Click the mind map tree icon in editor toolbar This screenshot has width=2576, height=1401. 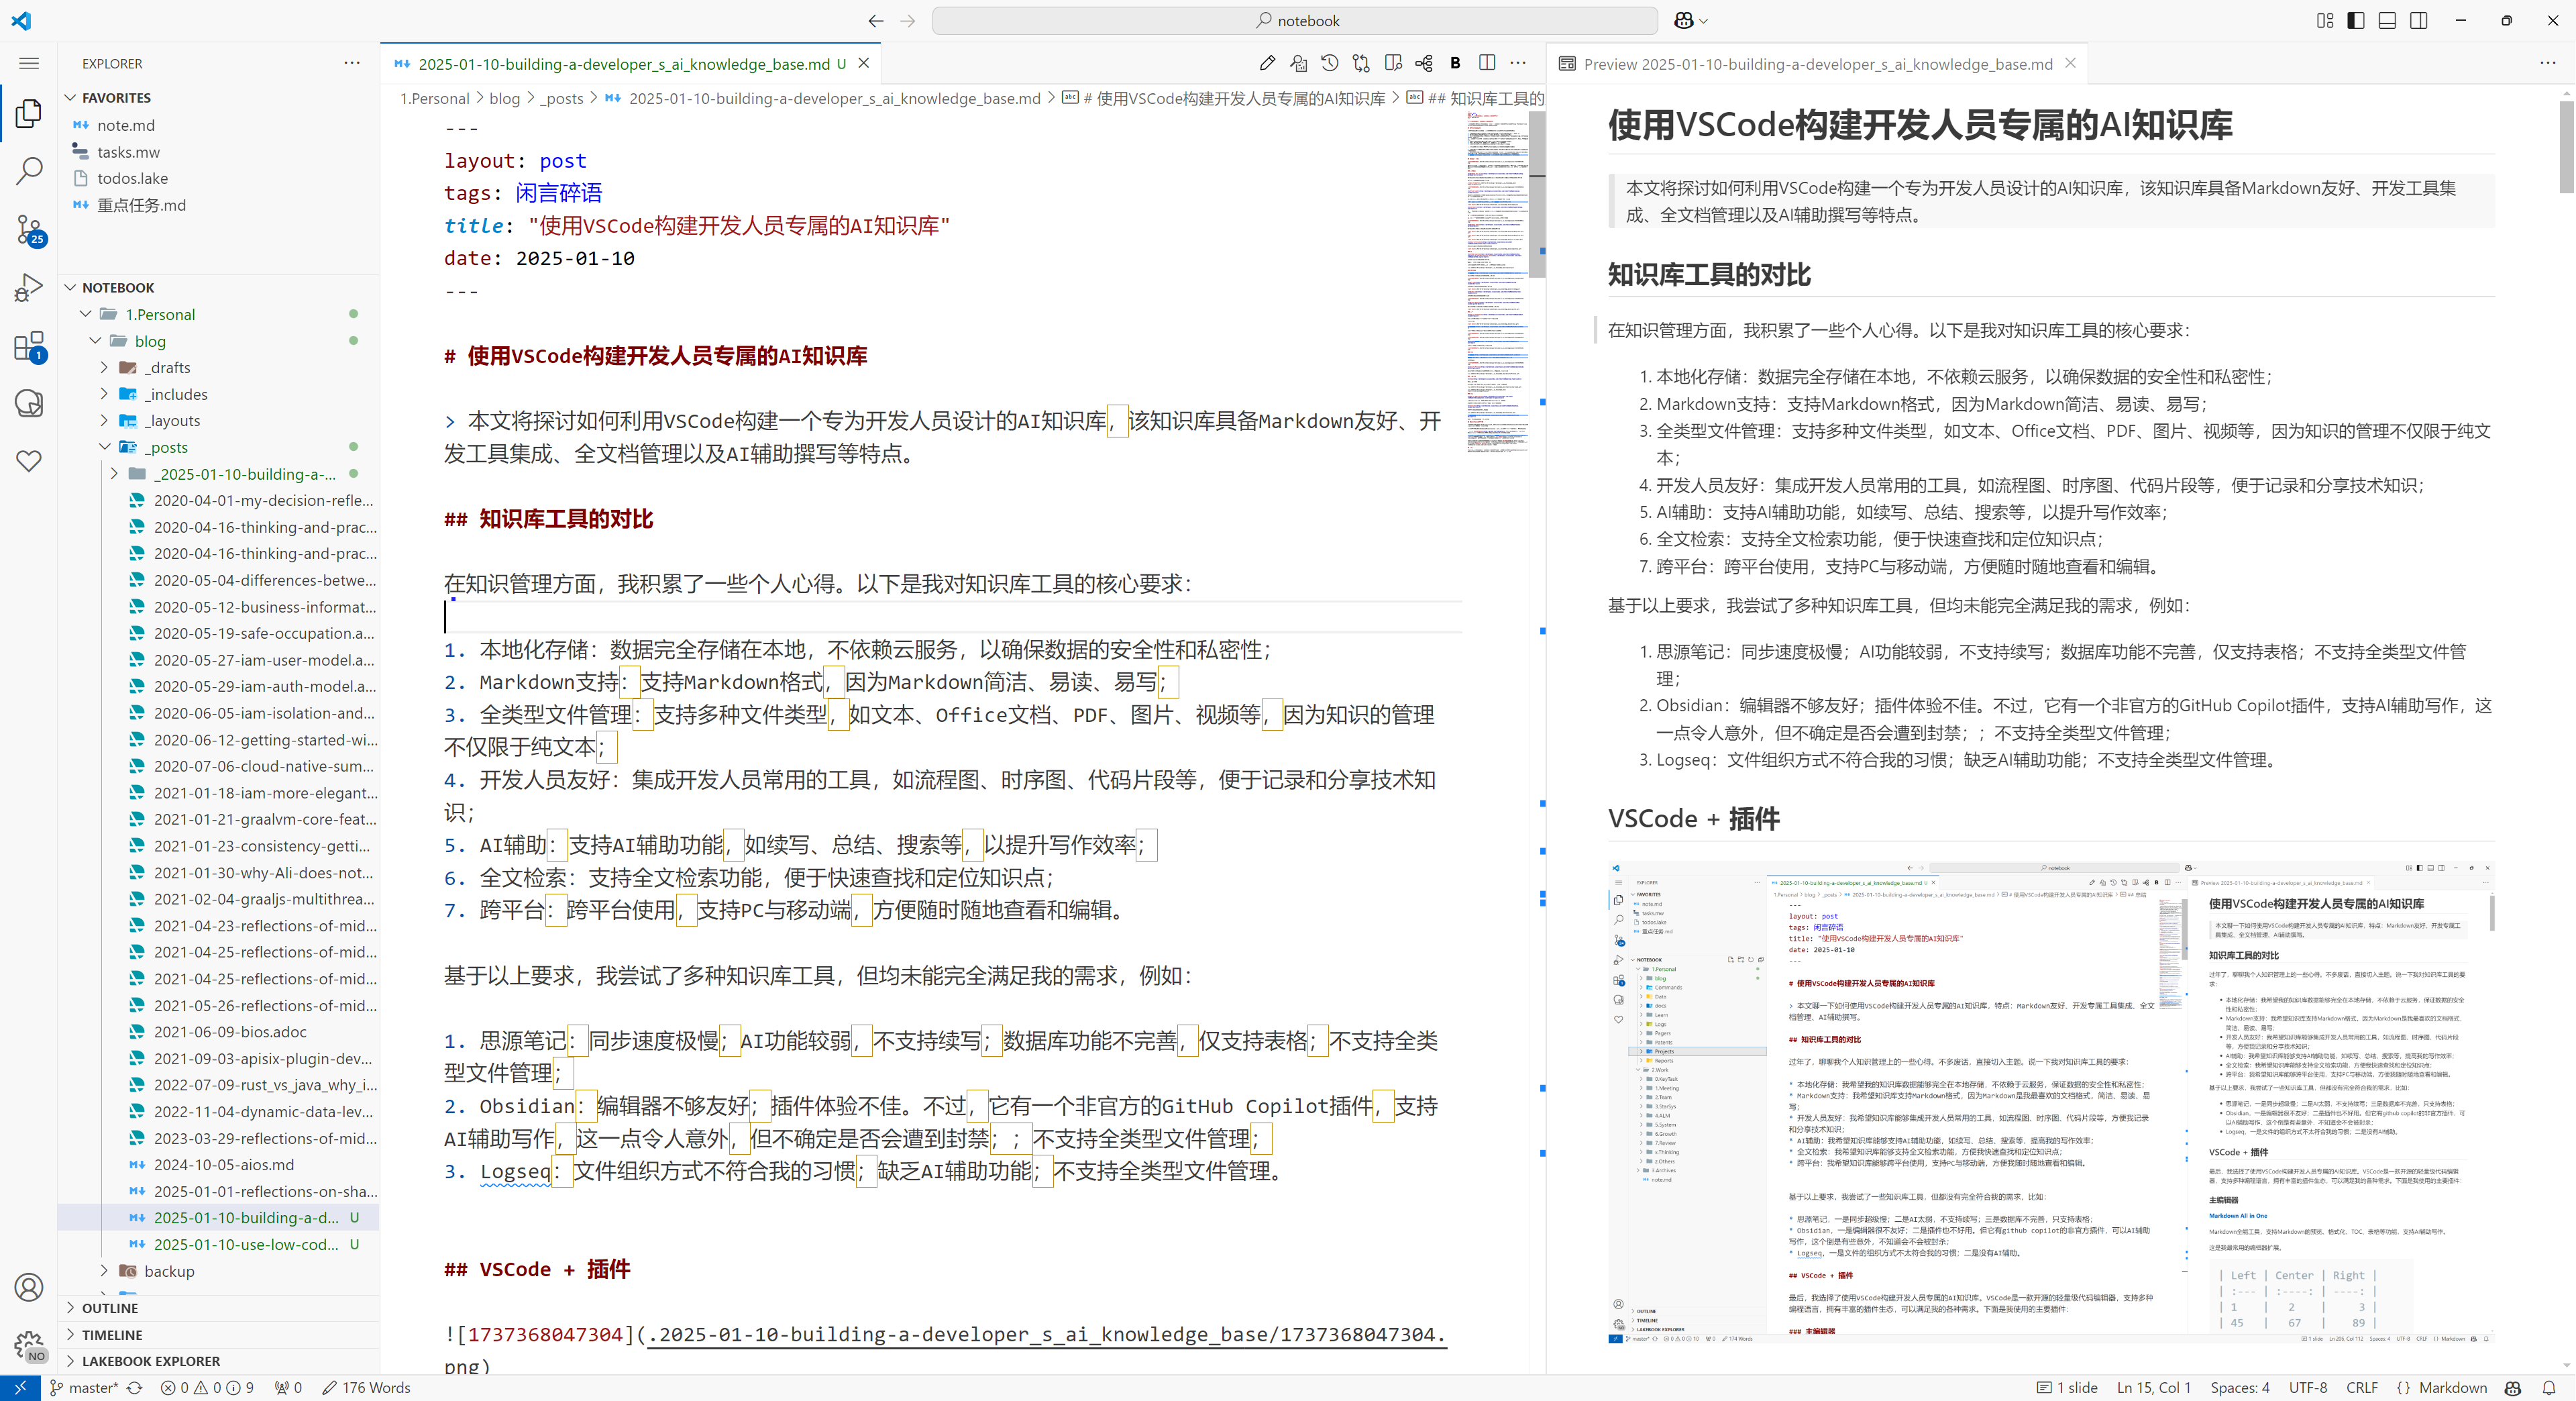[1424, 63]
